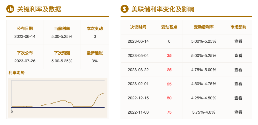Select the 决议时间 column header
Viewport: 258px width, 125px height.
[x=138, y=27]
